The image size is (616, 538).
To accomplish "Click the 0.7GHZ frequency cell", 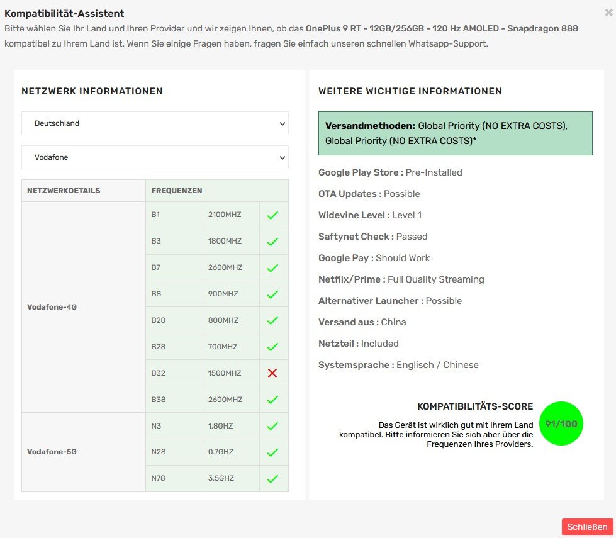I will (231, 452).
